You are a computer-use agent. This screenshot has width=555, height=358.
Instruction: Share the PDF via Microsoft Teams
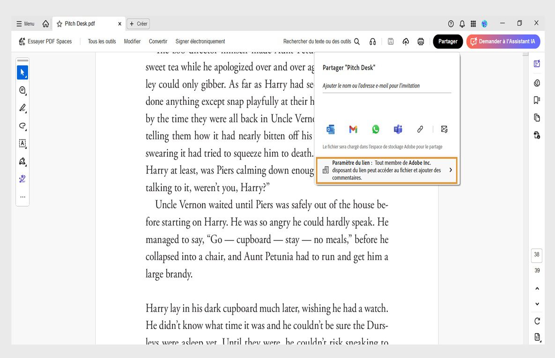coord(398,129)
